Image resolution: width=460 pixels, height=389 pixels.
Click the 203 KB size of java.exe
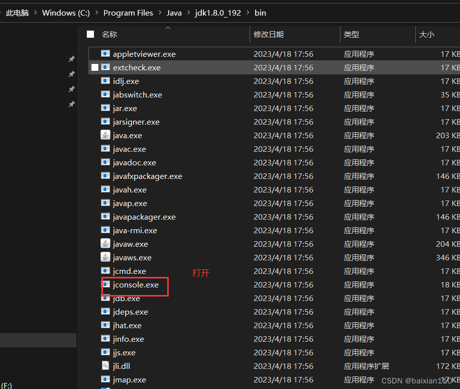pyautogui.click(x=447, y=135)
